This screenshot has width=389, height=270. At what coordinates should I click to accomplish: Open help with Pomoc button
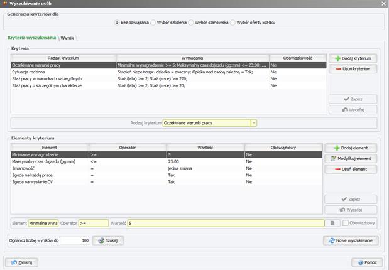pos(368,262)
